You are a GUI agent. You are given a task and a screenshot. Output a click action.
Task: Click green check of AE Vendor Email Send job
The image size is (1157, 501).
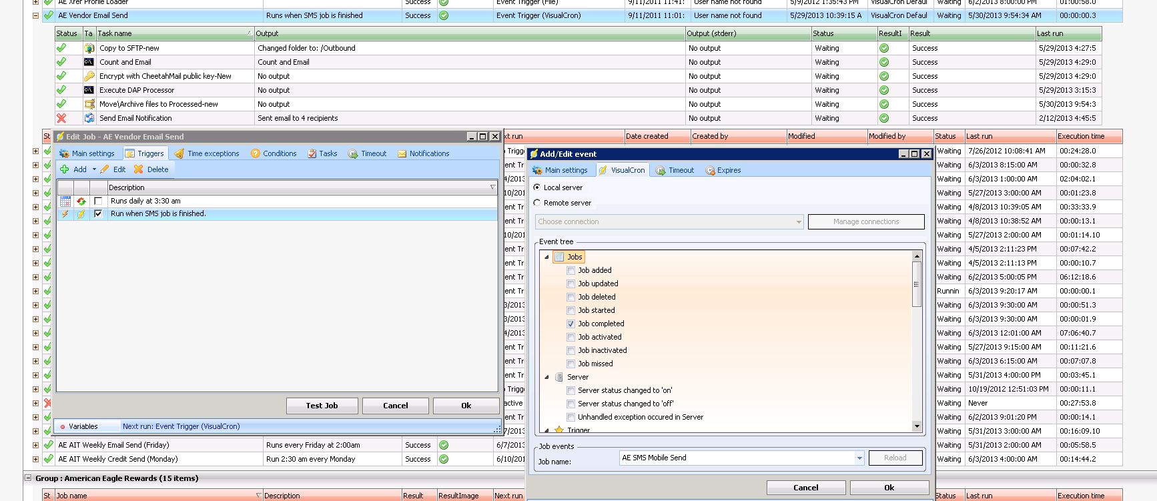(48, 15)
